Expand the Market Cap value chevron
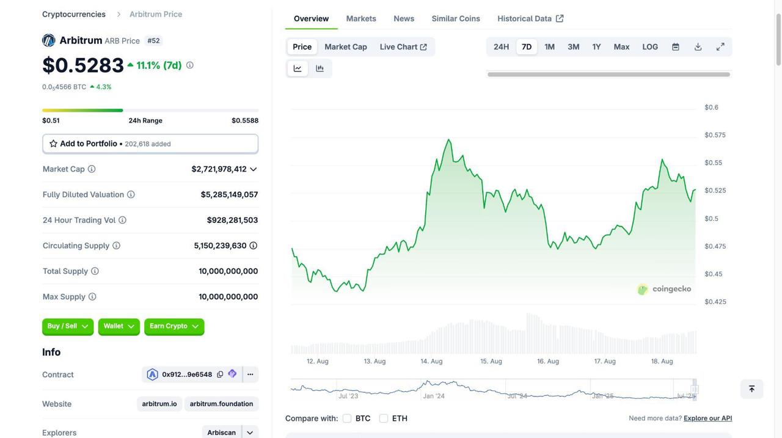782x438 pixels. (254, 169)
